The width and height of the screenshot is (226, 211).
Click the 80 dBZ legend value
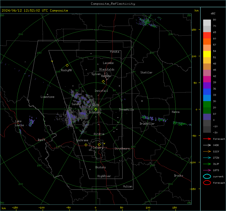pyautogui.click(x=214, y=20)
